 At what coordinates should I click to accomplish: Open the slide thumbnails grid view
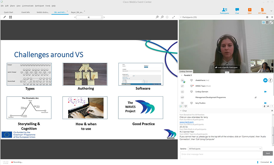10,17
